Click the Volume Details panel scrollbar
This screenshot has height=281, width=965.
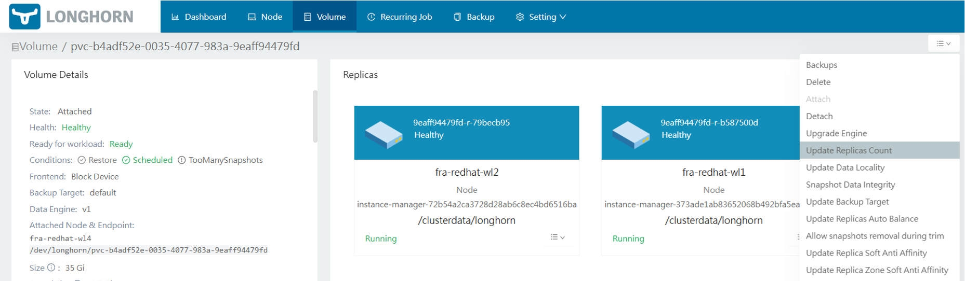coord(315,116)
